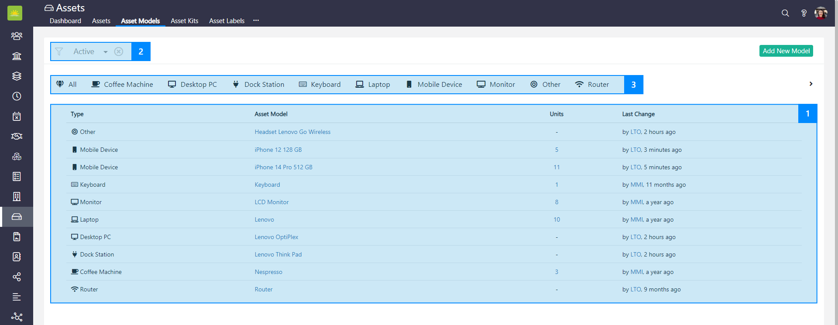Viewport: 838px width, 325px height.
Task: Clear the Active filter with x icon
Action: 119,51
